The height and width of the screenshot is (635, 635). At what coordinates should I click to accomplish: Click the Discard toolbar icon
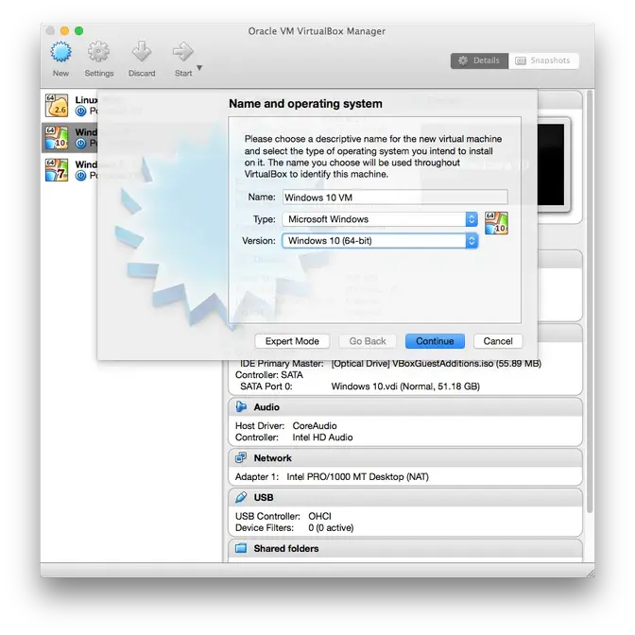click(142, 52)
